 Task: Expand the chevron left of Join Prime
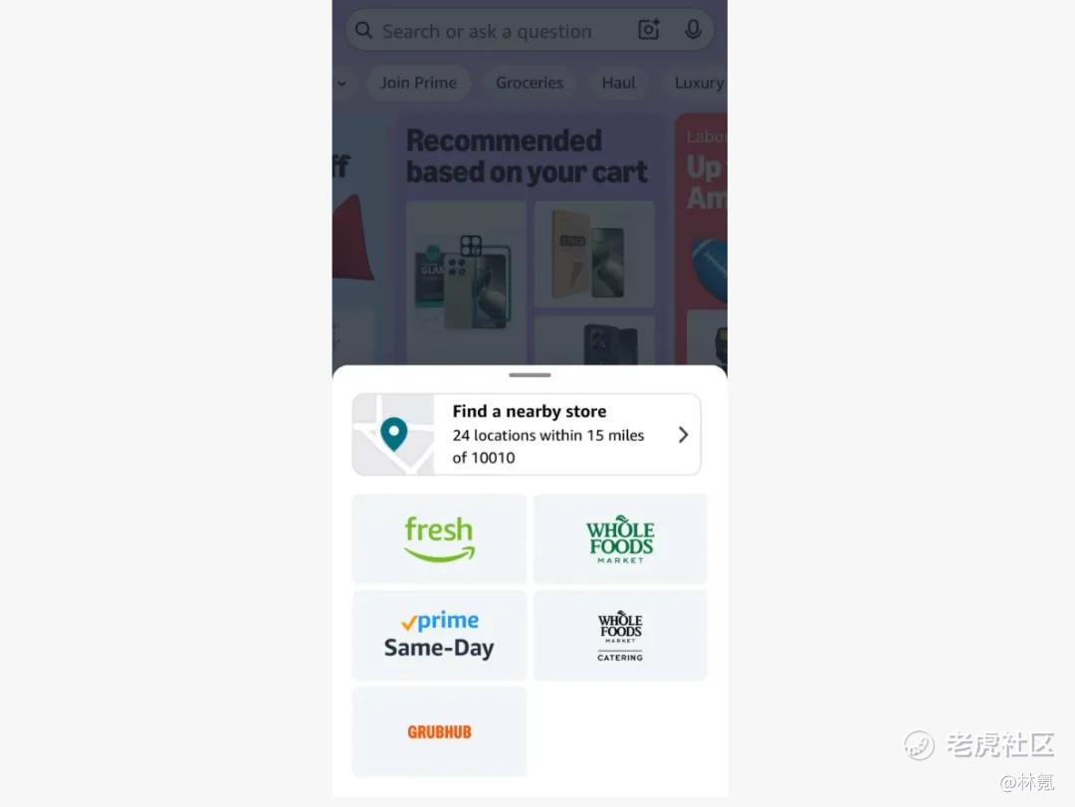pyautogui.click(x=341, y=84)
